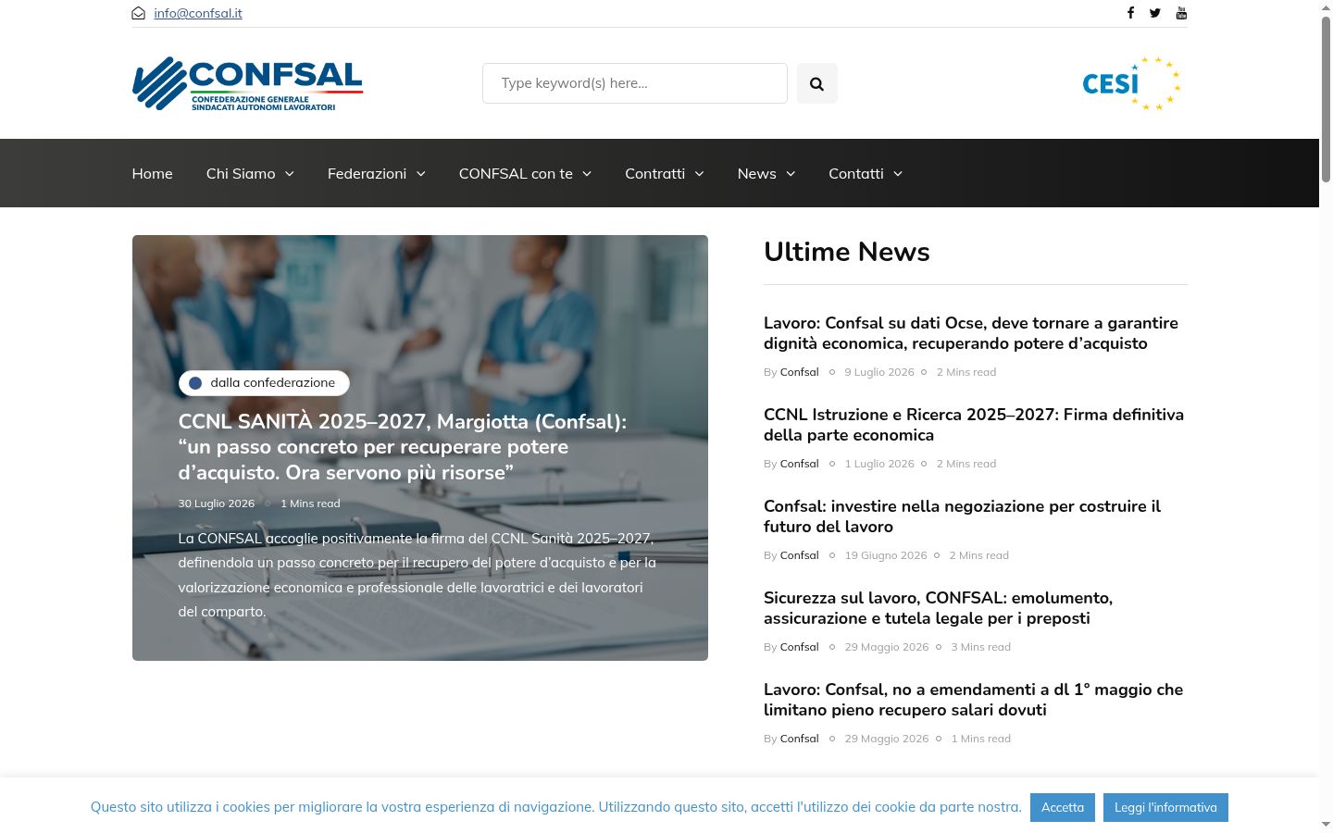Click Leggi l'informativa button
1333x833 pixels.
coord(1165,807)
